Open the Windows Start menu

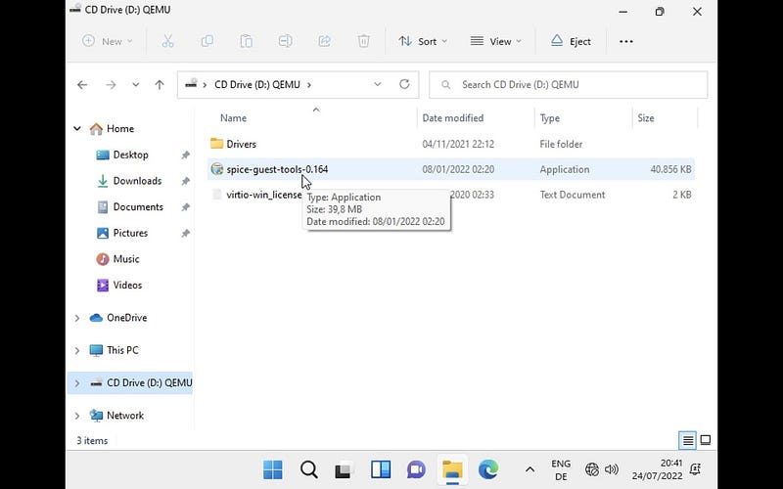tap(273, 469)
